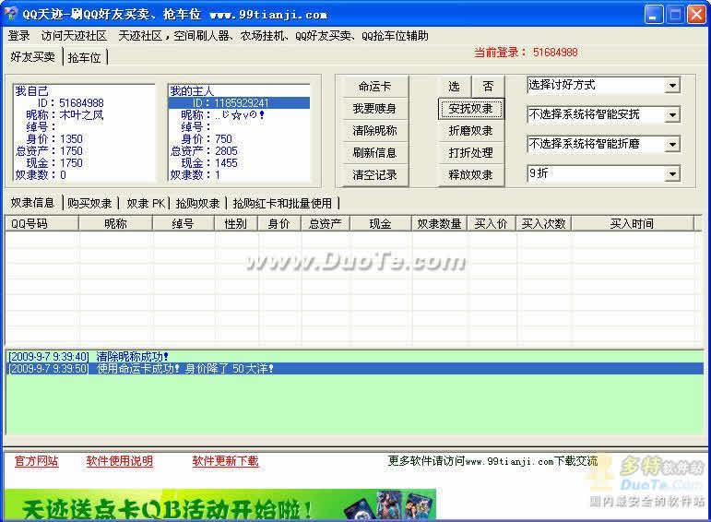
Task: Open the 官方网站 link
Action: click(x=36, y=461)
